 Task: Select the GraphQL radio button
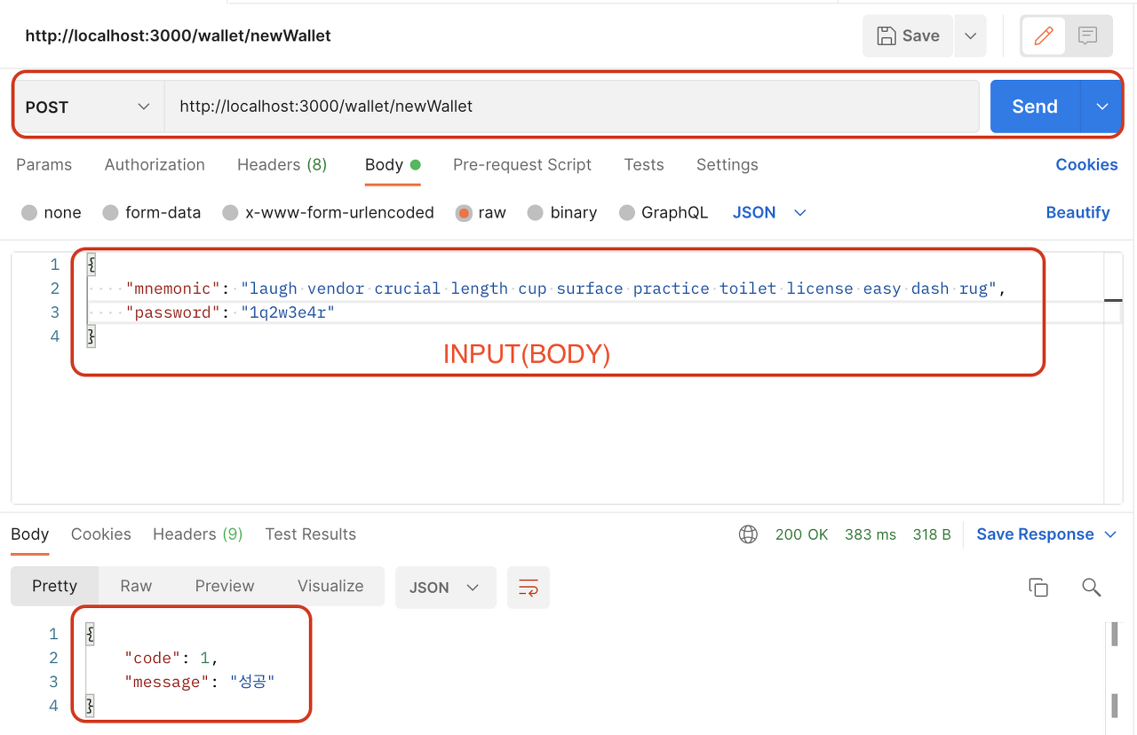tap(627, 213)
